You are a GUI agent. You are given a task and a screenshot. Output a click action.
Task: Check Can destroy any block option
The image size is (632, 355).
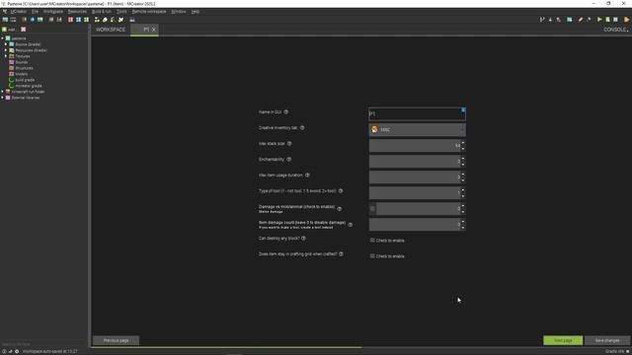click(x=372, y=241)
